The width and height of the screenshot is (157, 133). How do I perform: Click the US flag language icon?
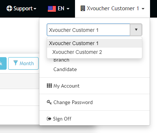tap(52, 9)
